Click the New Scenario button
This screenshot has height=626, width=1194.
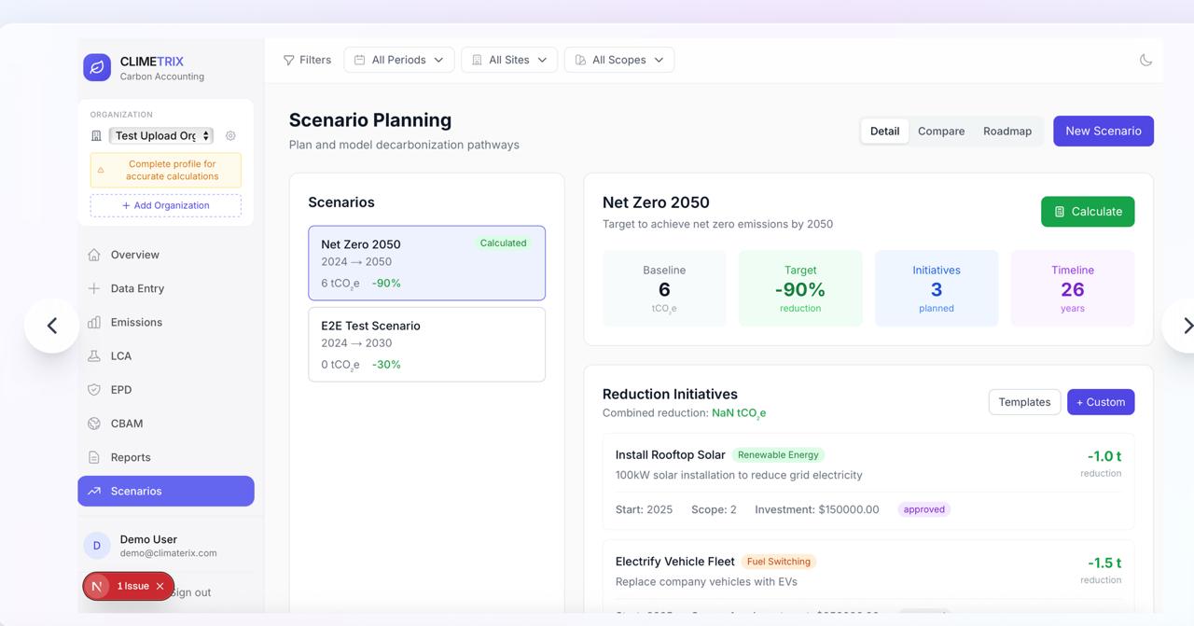[1104, 131]
